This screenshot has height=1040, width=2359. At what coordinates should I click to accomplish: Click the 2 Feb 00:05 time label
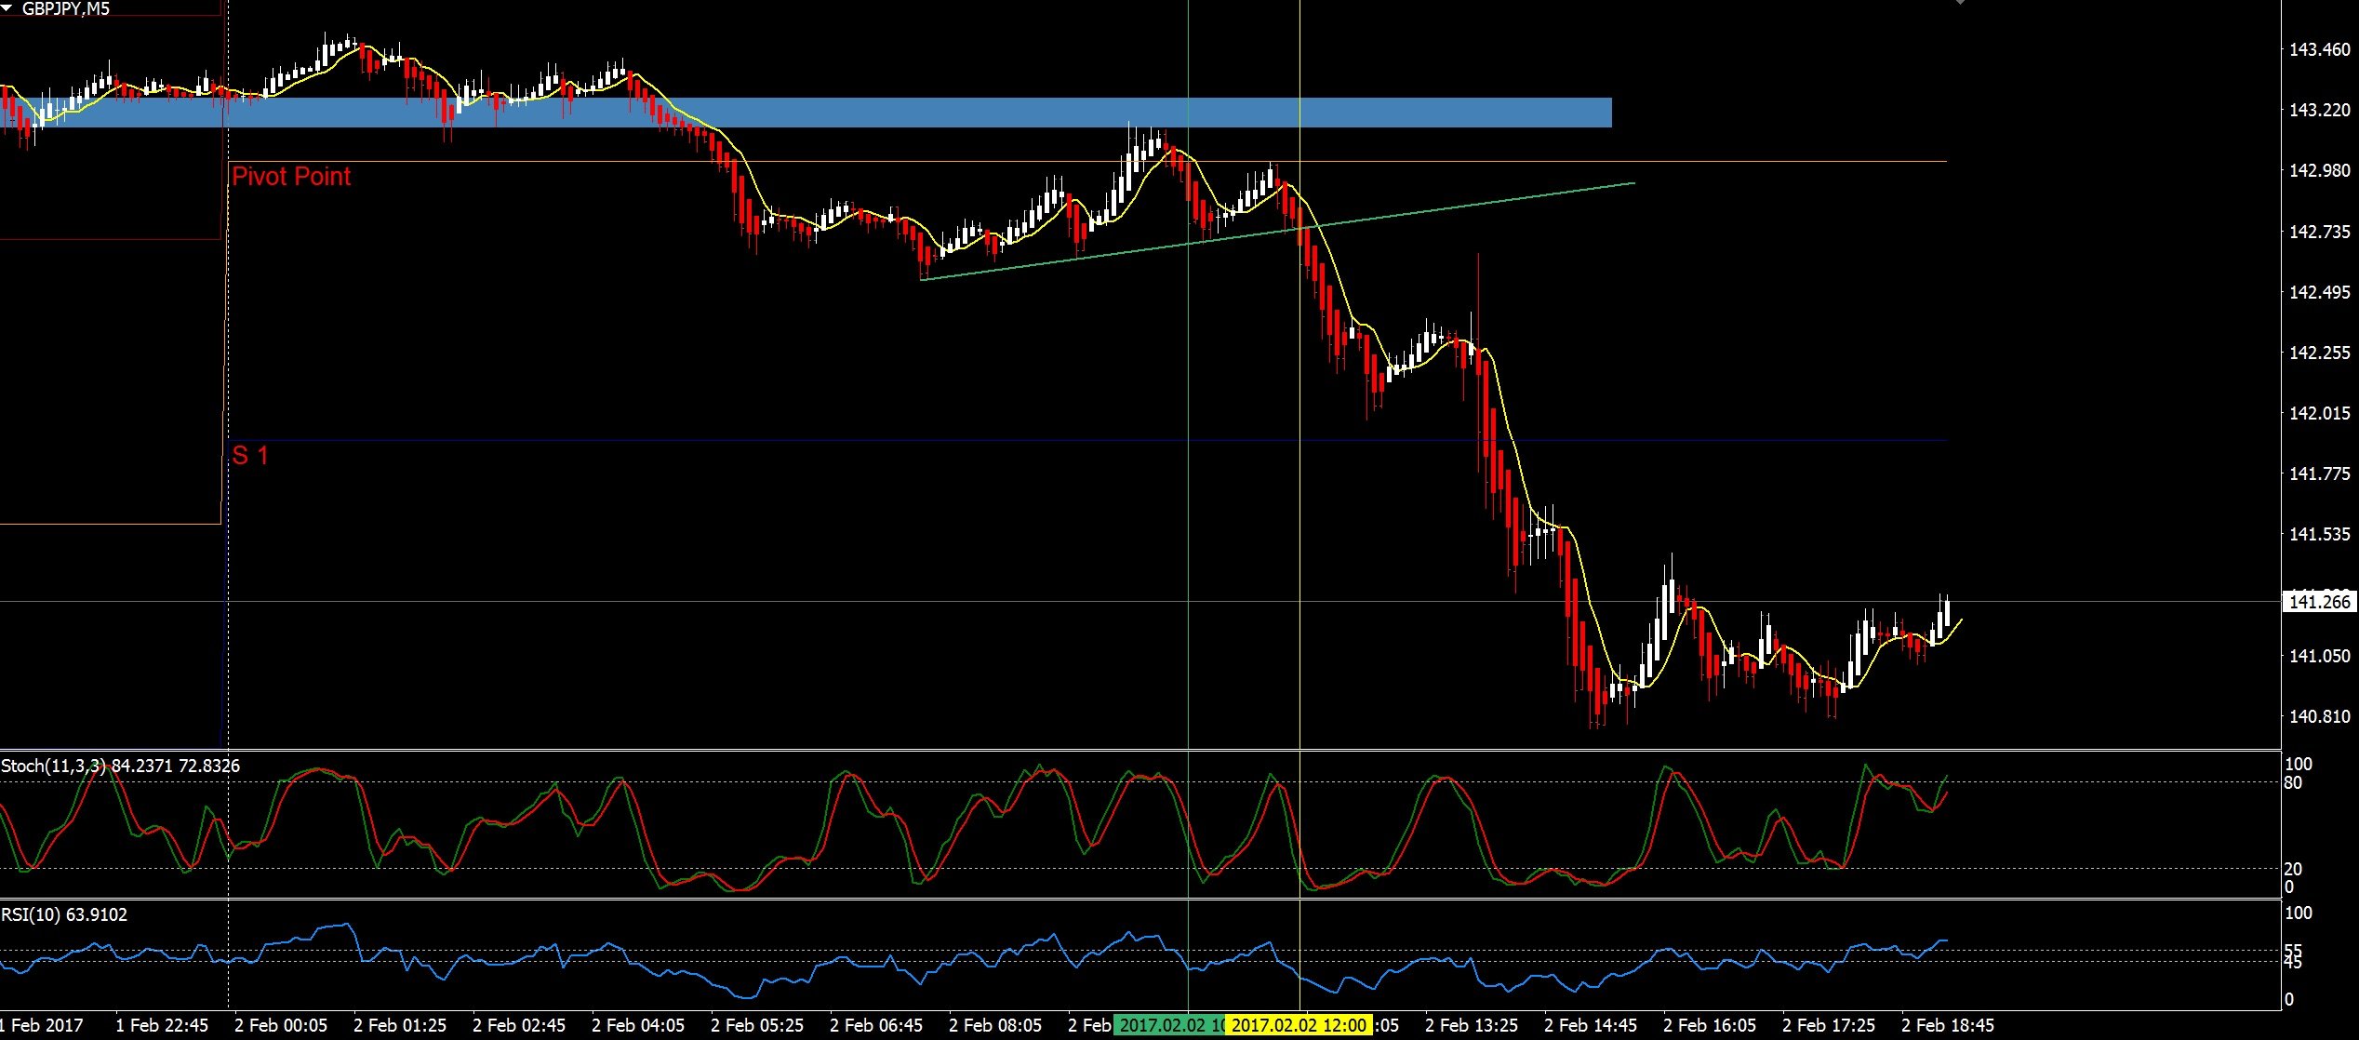[x=281, y=1026]
